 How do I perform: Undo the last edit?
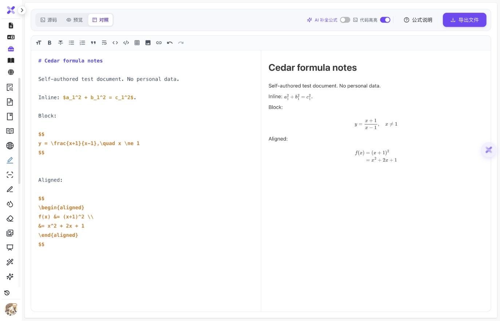(170, 43)
